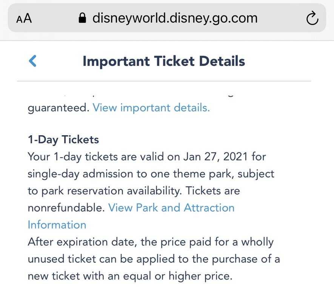The height and width of the screenshot is (290, 334).
Task: Select the disneyworld.disney.go.com address field
Action: click(x=175, y=18)
